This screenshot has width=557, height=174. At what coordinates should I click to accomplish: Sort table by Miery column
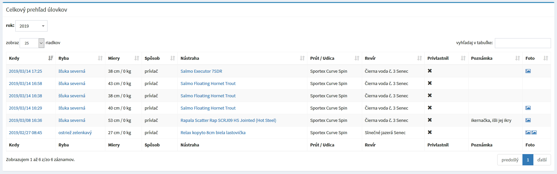123,58
